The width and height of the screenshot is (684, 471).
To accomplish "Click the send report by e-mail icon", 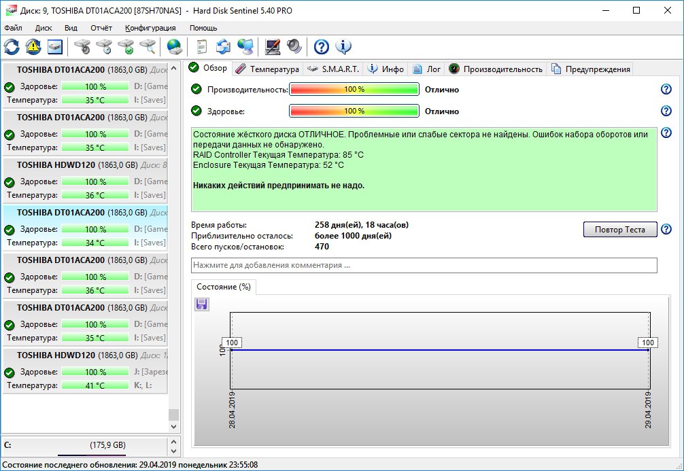I will click(223, 47).
